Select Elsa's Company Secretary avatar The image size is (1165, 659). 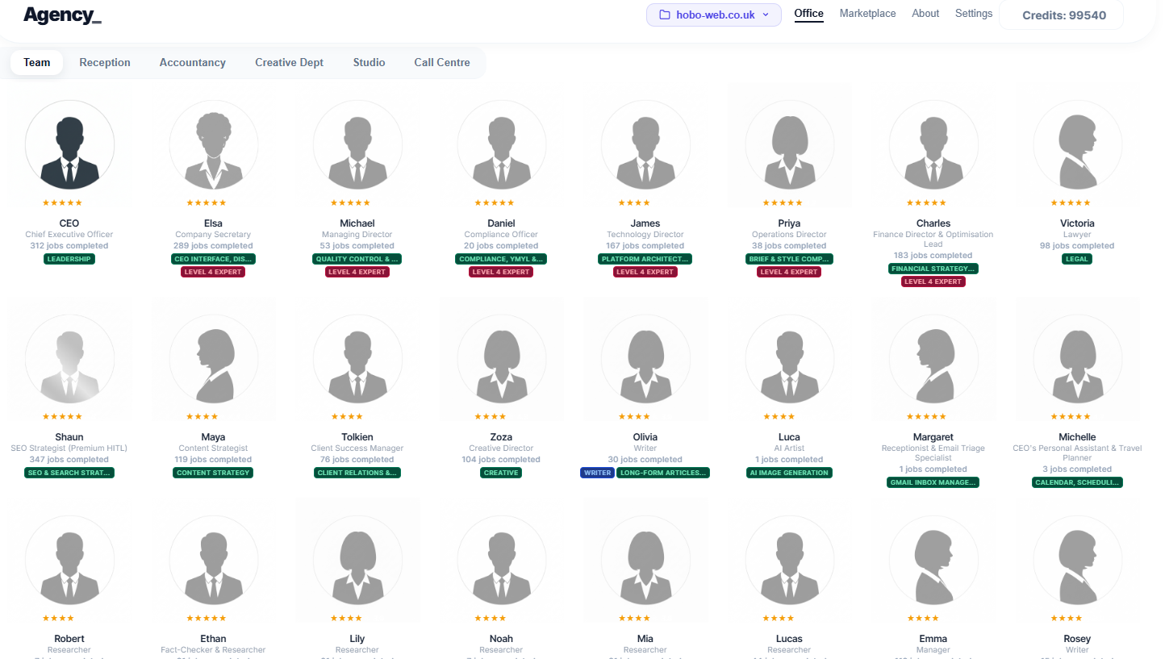(x=213, y=145)
